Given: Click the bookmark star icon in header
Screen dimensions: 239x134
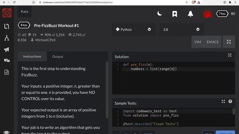Looking at the screenshot, I should pos(175,14).
